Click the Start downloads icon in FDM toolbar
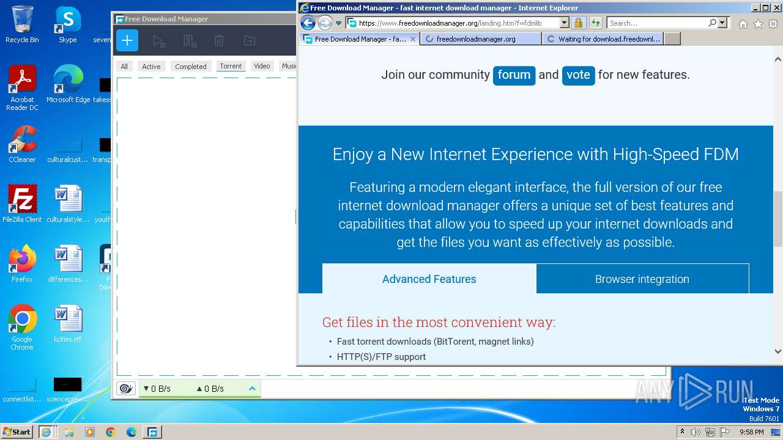The image size is (783, 440). 158,41
